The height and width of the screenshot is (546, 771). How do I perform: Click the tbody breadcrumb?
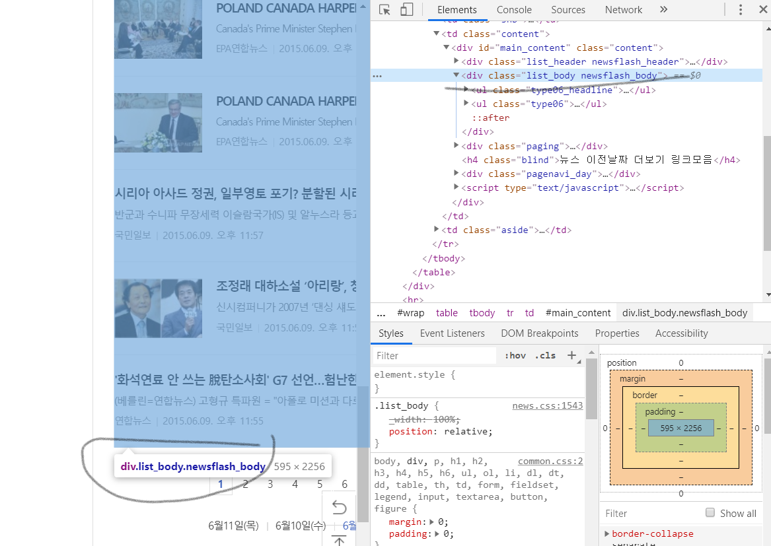click(482, 313)
